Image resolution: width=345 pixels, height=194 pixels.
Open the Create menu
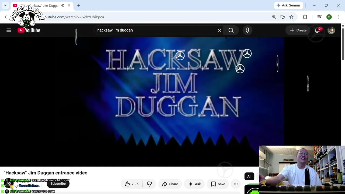pos(298,30)
